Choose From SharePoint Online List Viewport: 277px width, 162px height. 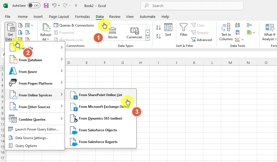coord(99,95)
